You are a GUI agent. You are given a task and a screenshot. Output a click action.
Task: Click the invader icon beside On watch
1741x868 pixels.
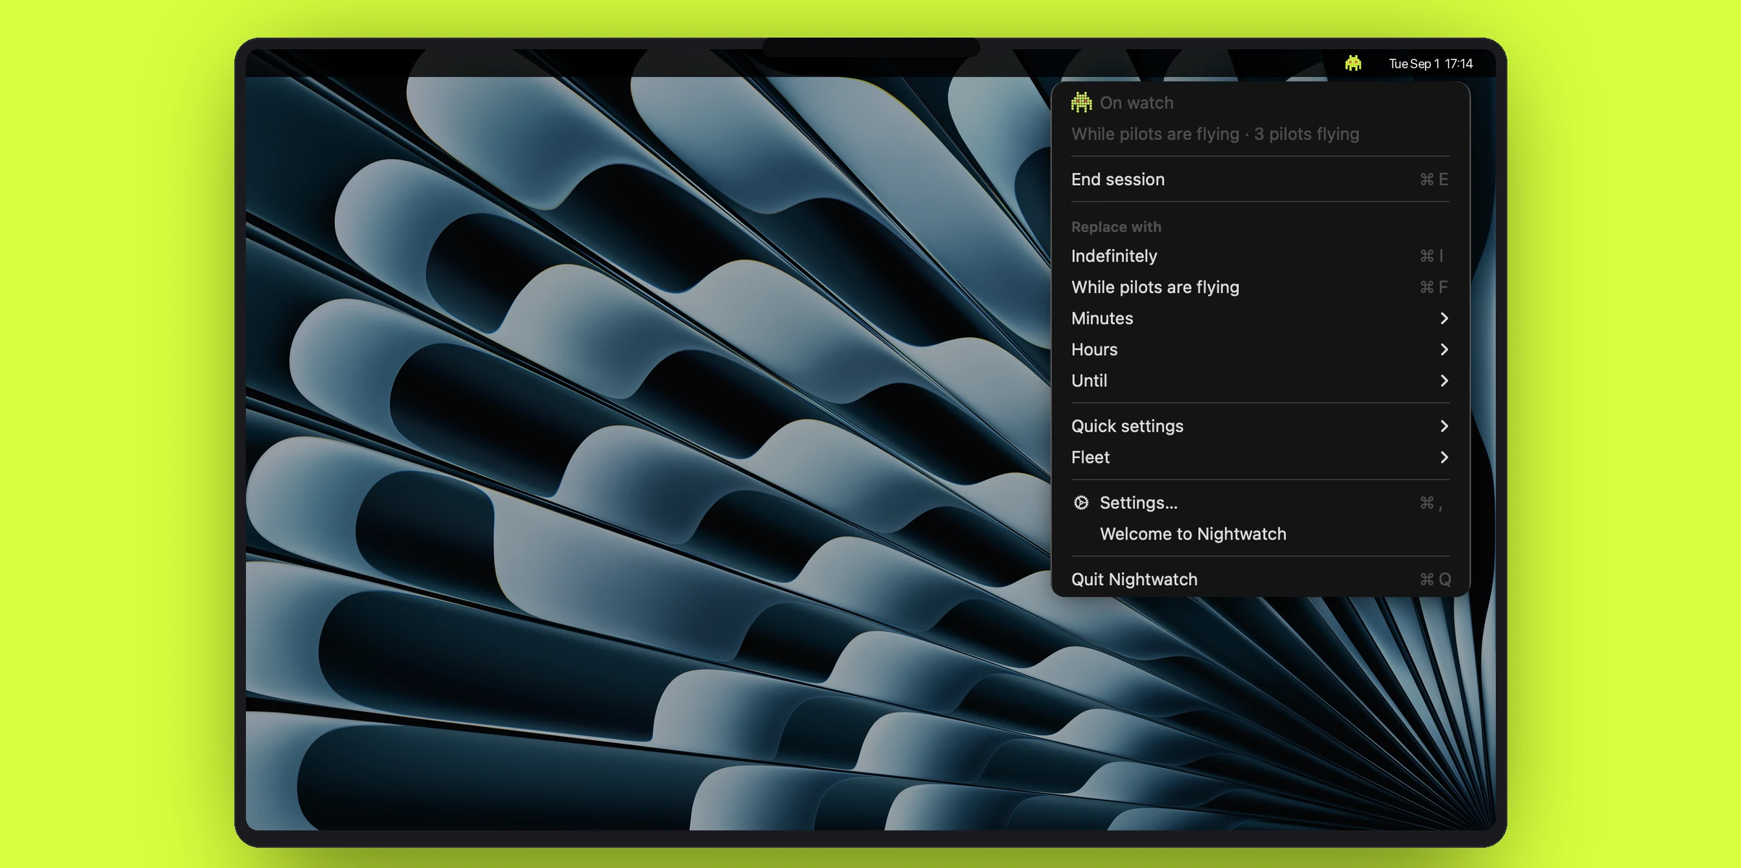click(1081, 103)
